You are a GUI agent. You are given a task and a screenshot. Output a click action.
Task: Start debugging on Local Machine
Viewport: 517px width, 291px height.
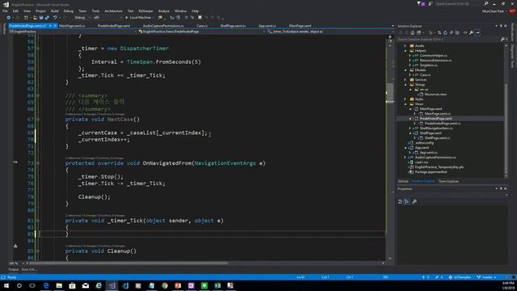[x=138, y=18]
